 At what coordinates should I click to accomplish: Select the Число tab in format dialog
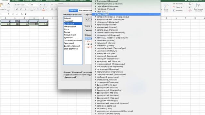click(73, 11)
